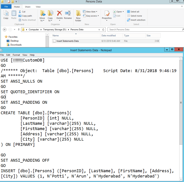This screenshot has width=184, height=182.
Task: Click 'CREATE TABLE [dbo].[Persons](' line in Notepad
Action: [36, 113]
